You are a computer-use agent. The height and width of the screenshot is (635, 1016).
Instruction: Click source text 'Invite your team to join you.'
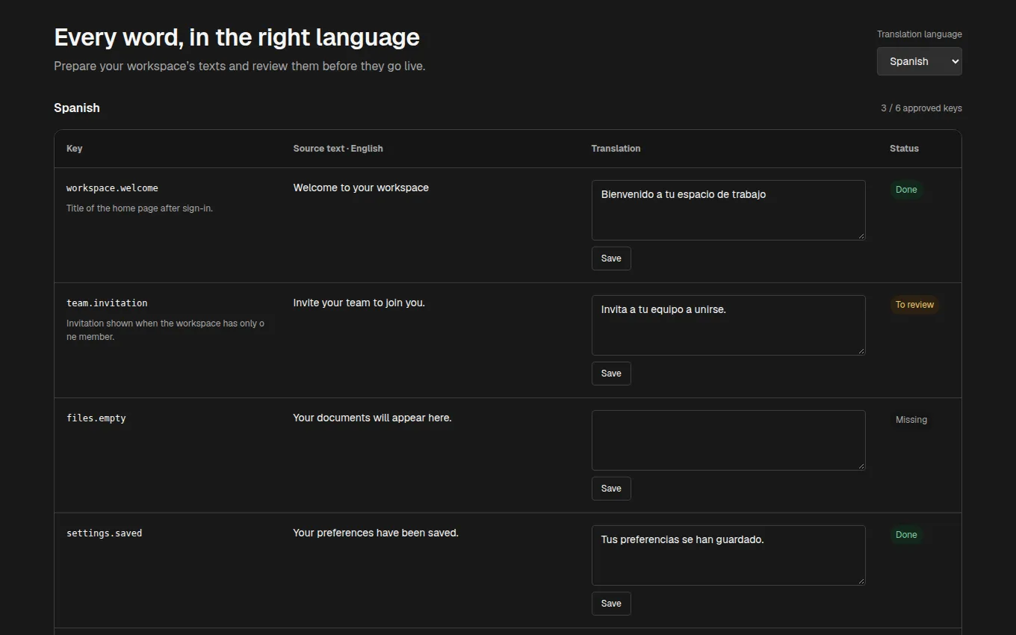click(359, 303)
